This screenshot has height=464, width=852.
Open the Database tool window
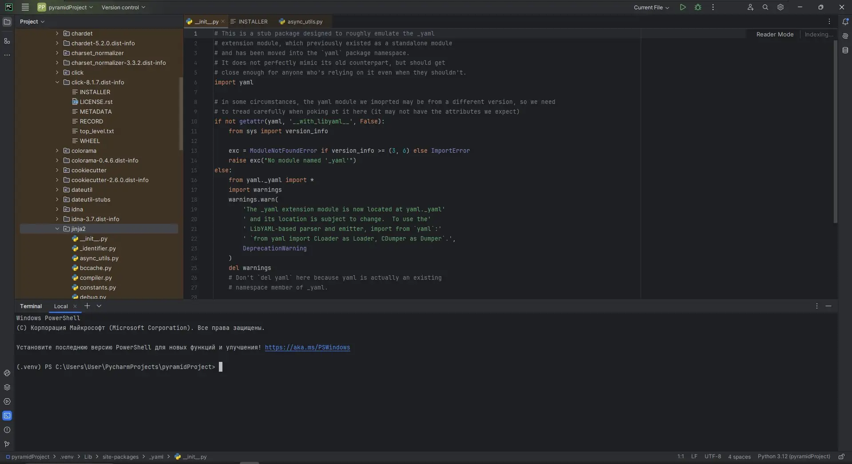coord(845,50)
